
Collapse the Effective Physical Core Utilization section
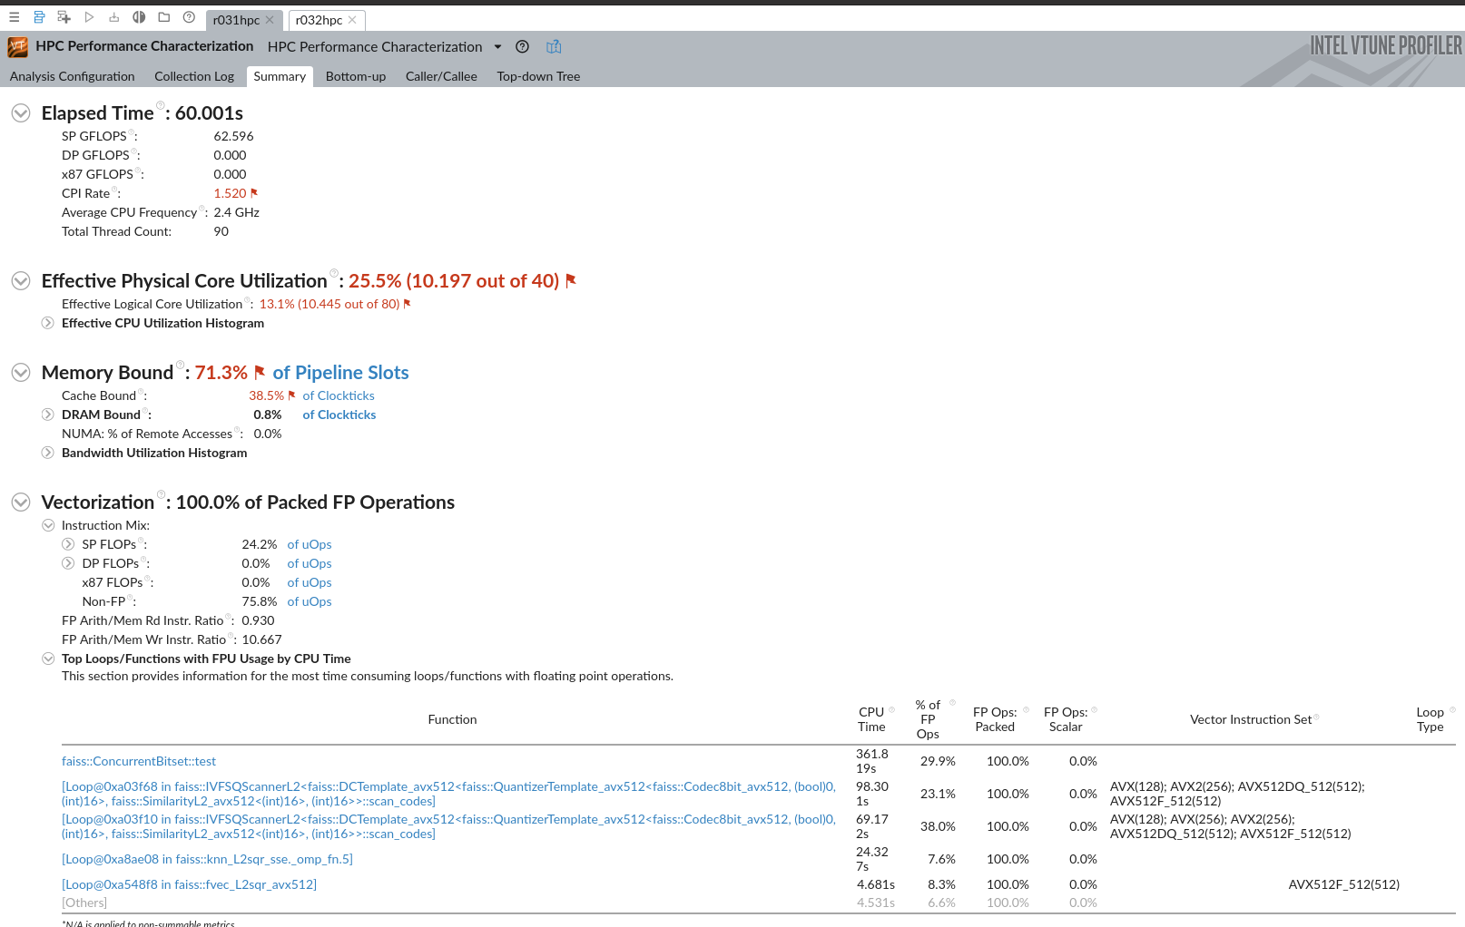(21, 281)
